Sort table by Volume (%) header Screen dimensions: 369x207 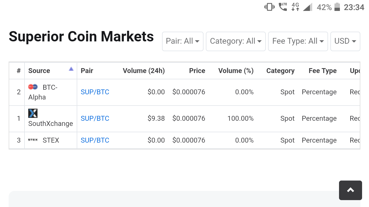[x=236, y=71]
